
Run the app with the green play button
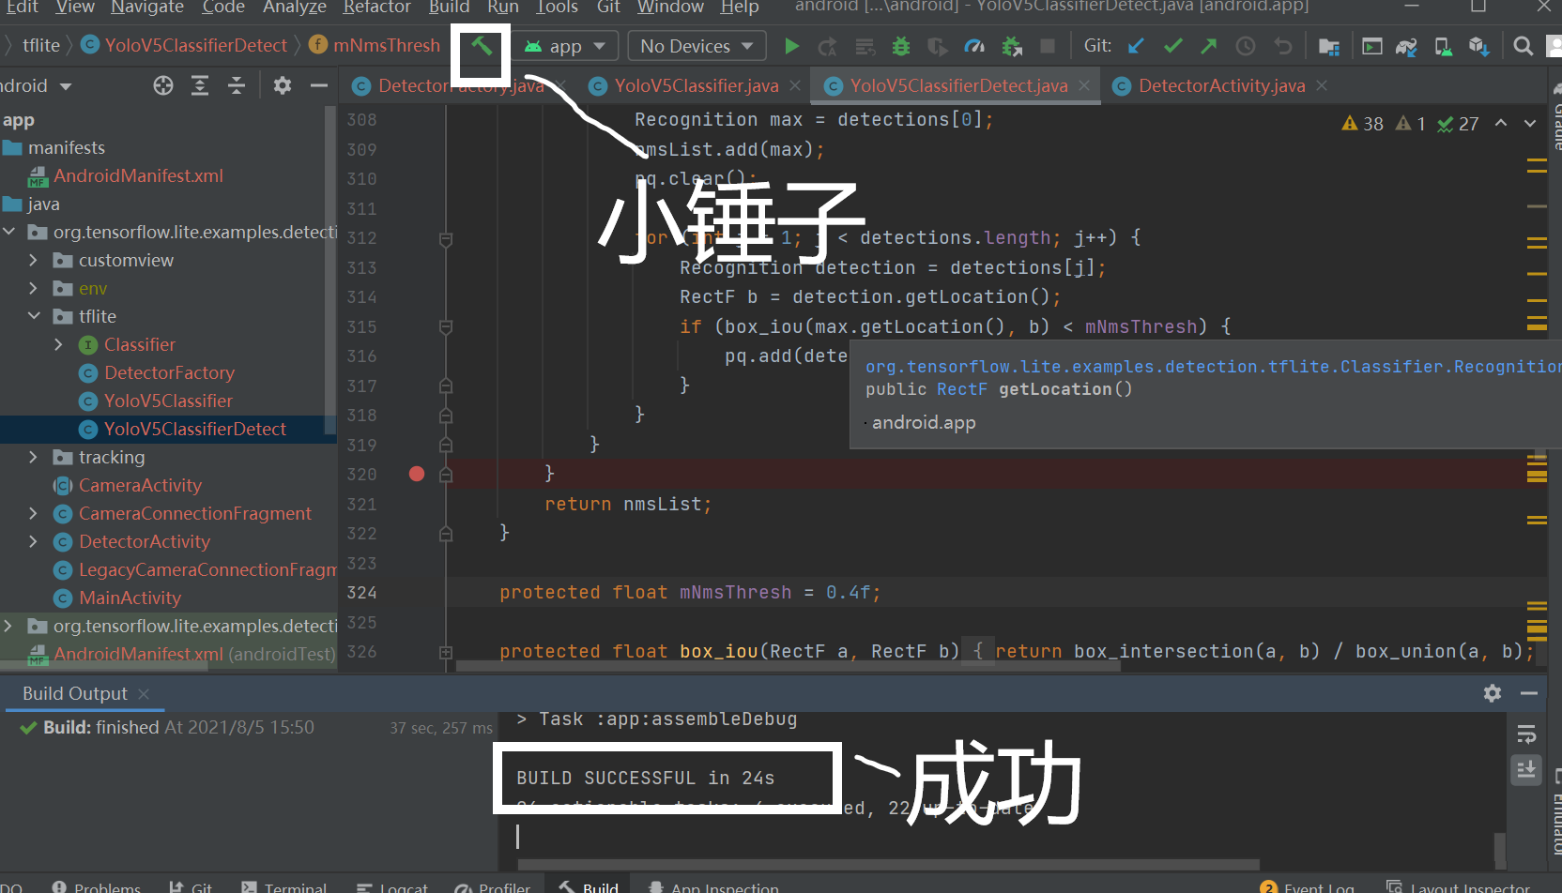(791, 45)
